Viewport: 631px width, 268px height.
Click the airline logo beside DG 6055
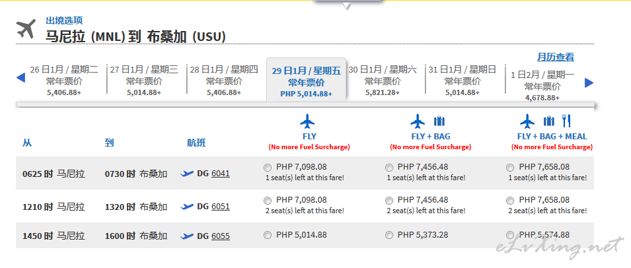pos(188,236)
